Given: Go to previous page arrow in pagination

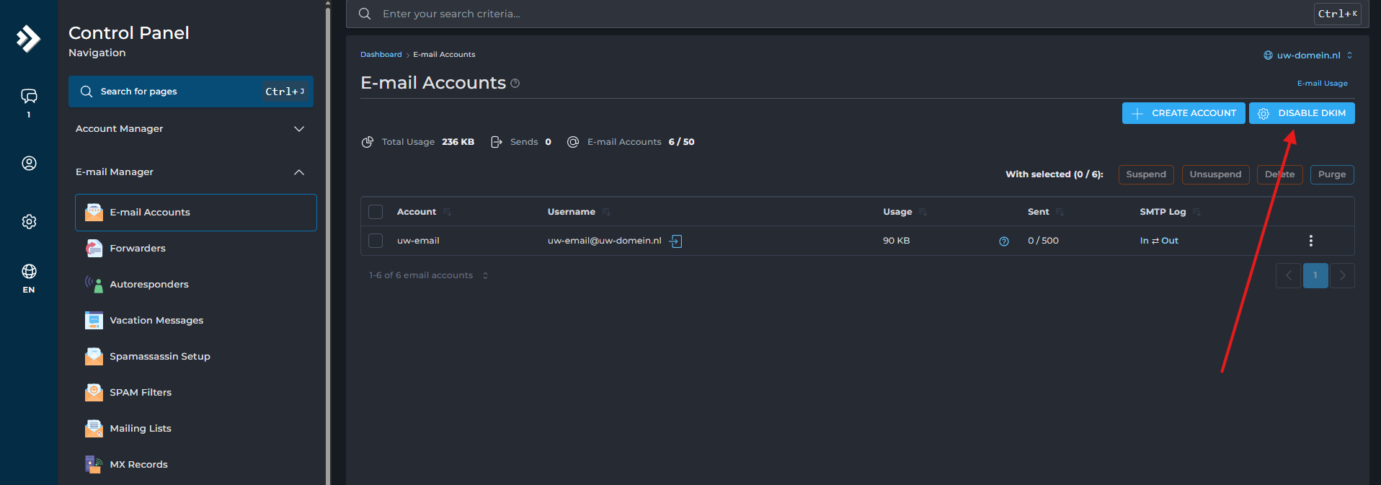Looking at the screenshot, I should coord(1288,275).
